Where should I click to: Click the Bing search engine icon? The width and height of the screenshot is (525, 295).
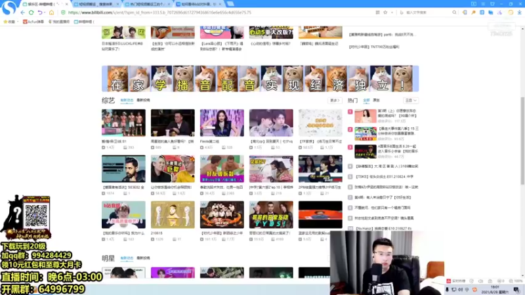(402, 12)
